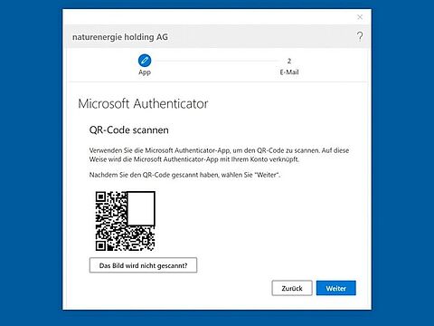The width and height of the screenshot is (434, 326).
Task: Open "Das Bild wird nicht gescannt?" option
Action: click(x=143, y=265)
